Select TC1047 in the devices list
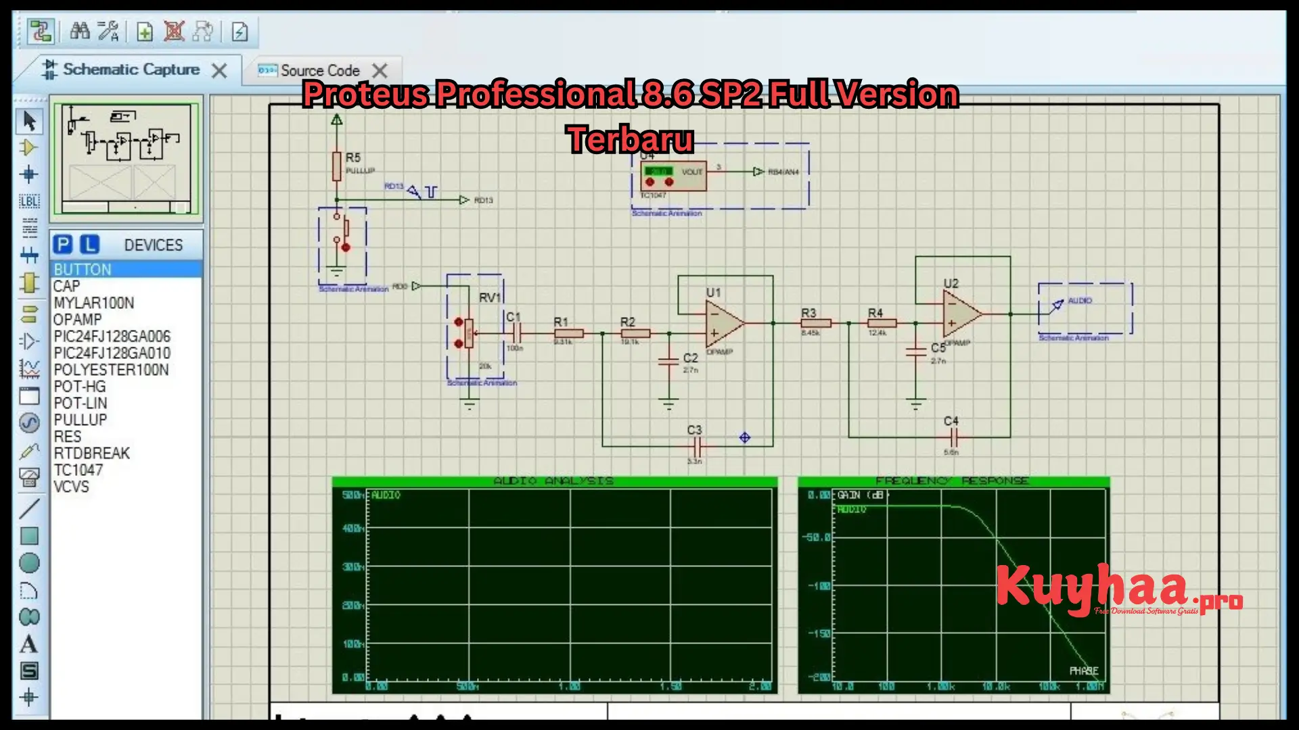 (x=127, y=470)
